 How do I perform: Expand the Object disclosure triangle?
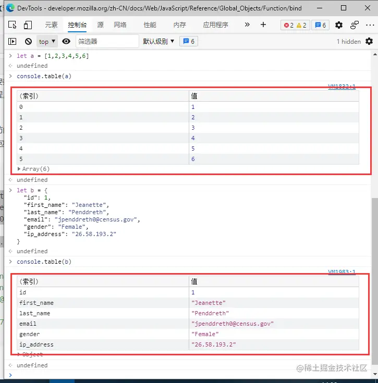point(19,354)
